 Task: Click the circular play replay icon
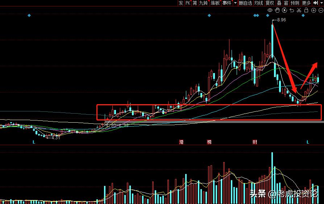click(x=284, y=10)
